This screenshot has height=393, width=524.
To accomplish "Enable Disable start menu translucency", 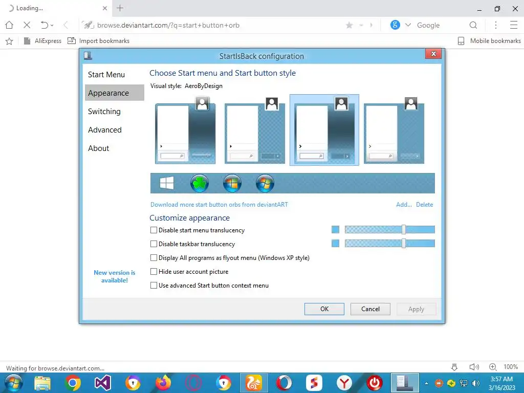I will [x=154, y=230].
